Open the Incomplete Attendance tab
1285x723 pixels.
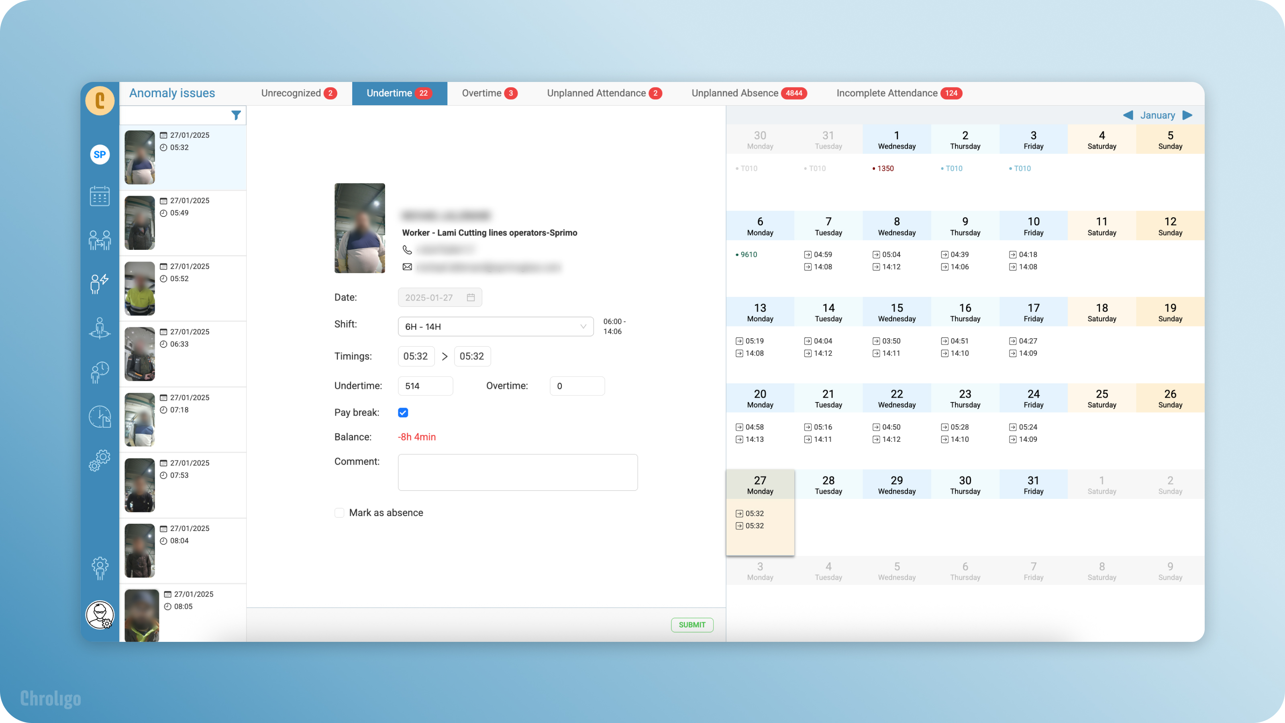899,93
